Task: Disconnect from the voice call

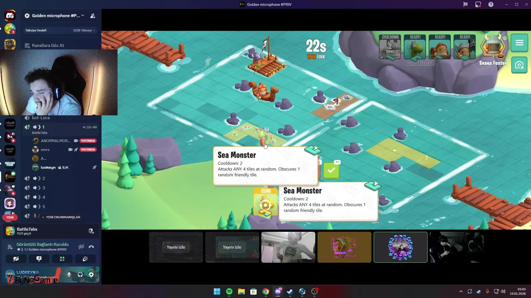Action: point(91,246)
